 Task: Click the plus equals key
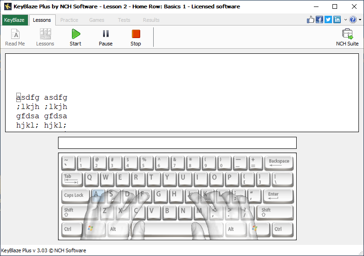255,163
